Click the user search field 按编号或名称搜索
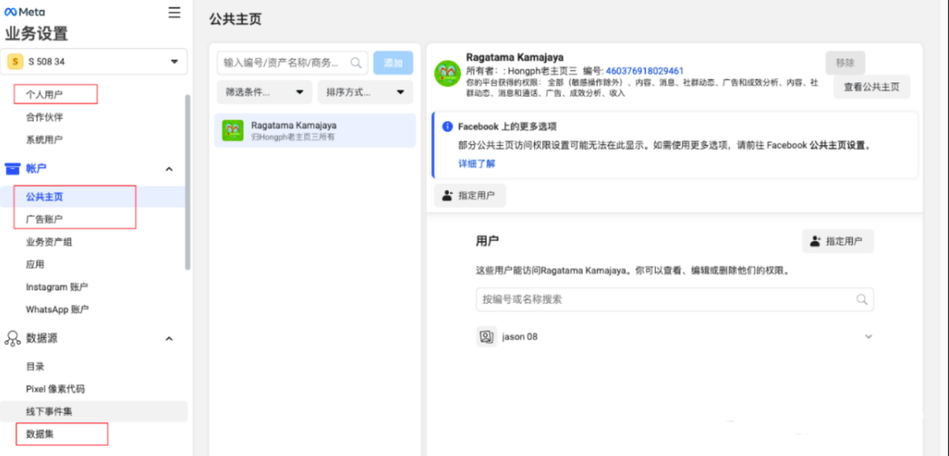949x456 pixels. click(674, 299)
